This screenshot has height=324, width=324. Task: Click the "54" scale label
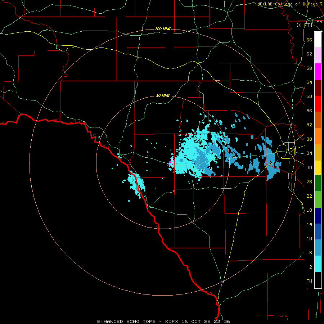pos(309,82)
